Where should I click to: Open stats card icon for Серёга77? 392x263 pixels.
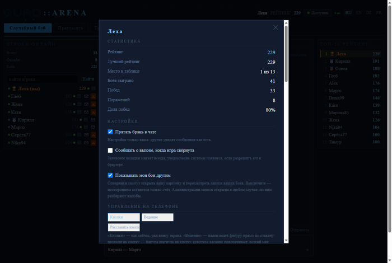[80, 135]
